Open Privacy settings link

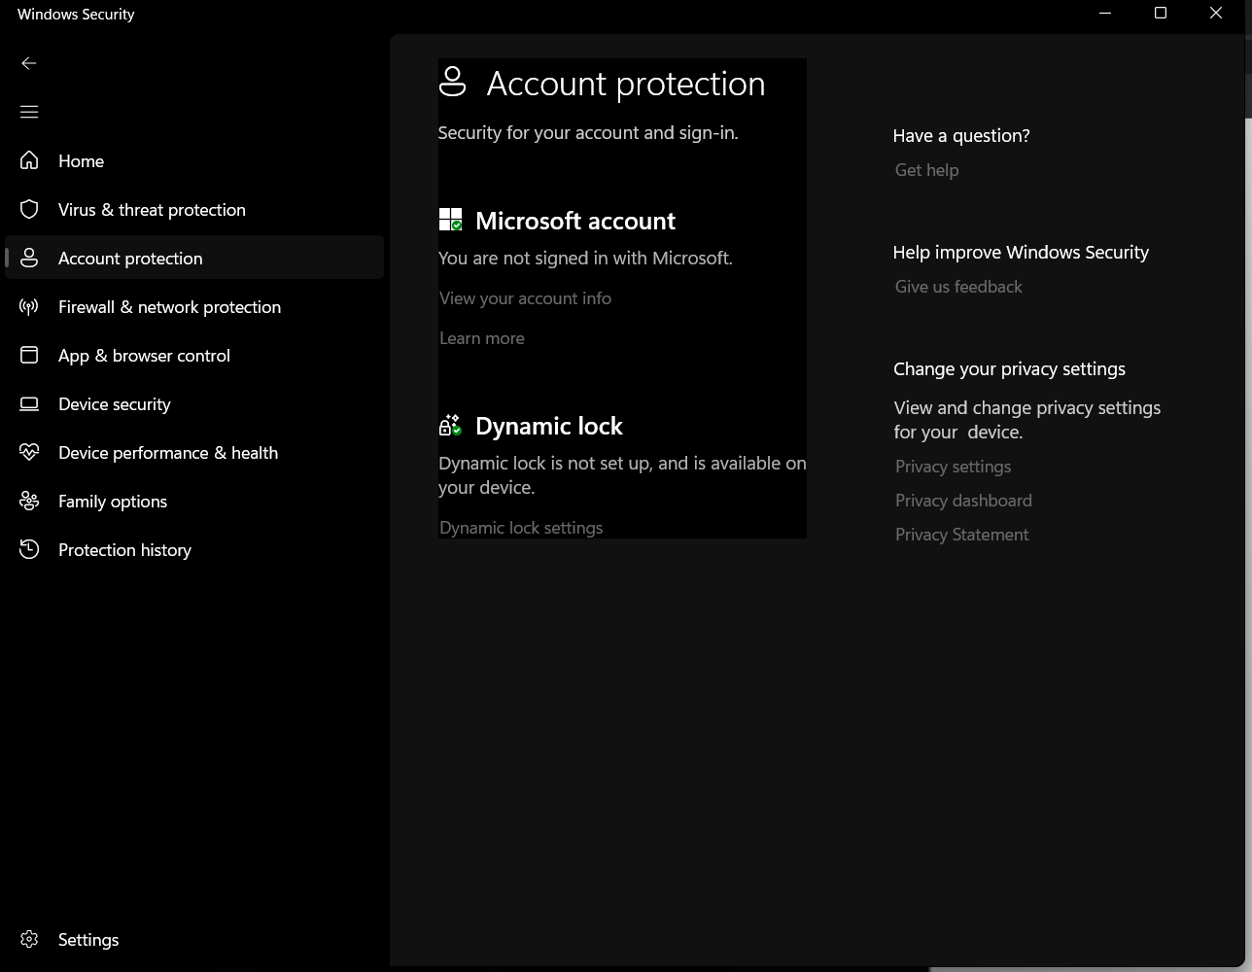[x=953, y=467]
